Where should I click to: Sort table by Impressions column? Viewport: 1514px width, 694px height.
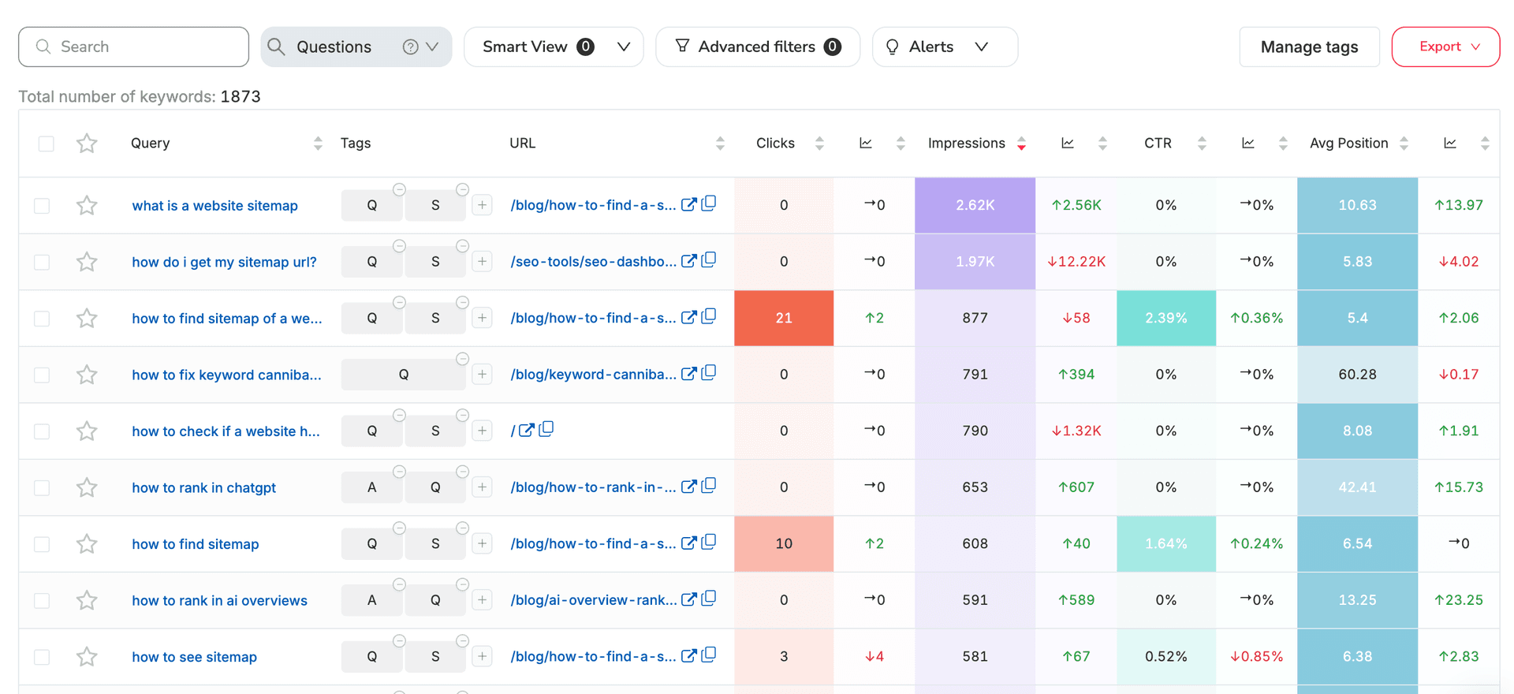[x=1021, y=144]
